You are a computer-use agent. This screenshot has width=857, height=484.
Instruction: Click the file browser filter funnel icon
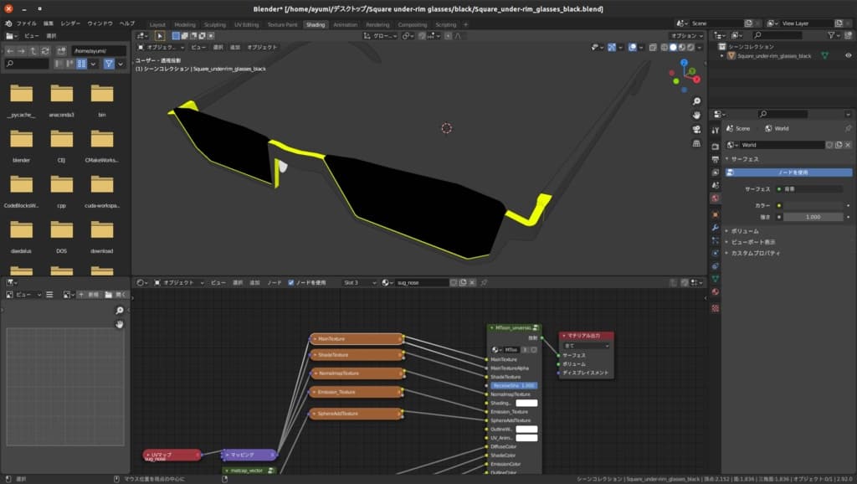[x=109, y=64]
